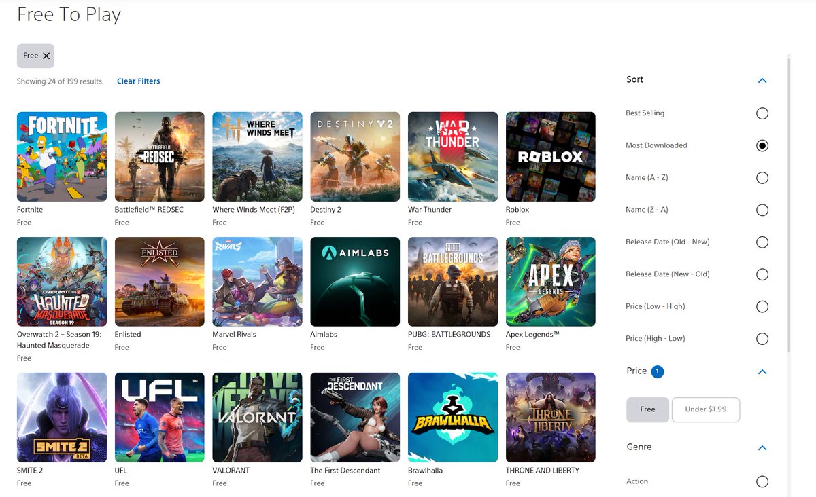Viewport: 816px width, 497px height.
Task: Click the Overwatch 2 Season 19 title text
Action: (58, 340)
